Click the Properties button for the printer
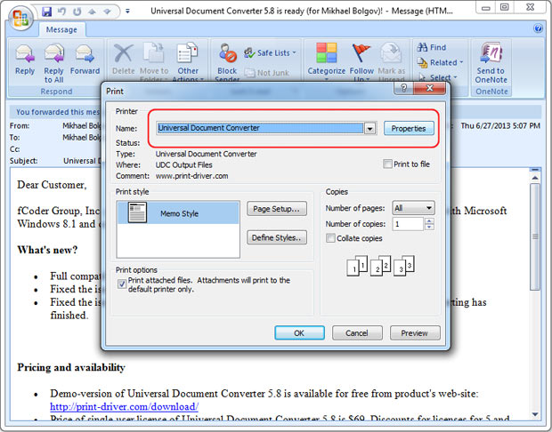 [409, 128]
